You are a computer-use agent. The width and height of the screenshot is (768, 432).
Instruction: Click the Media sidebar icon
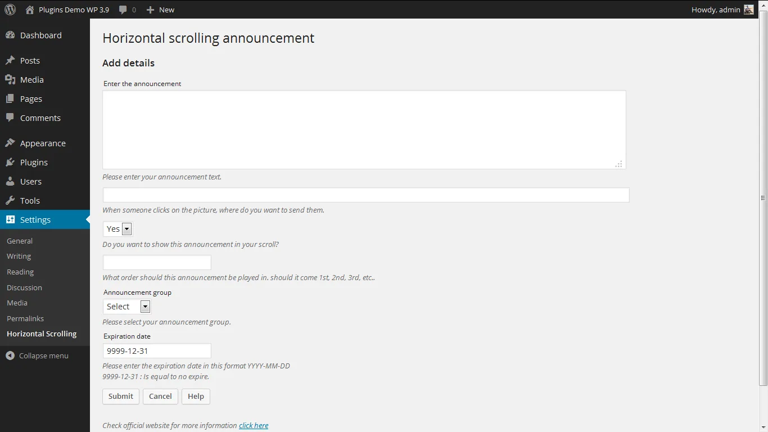coord(10,79)
